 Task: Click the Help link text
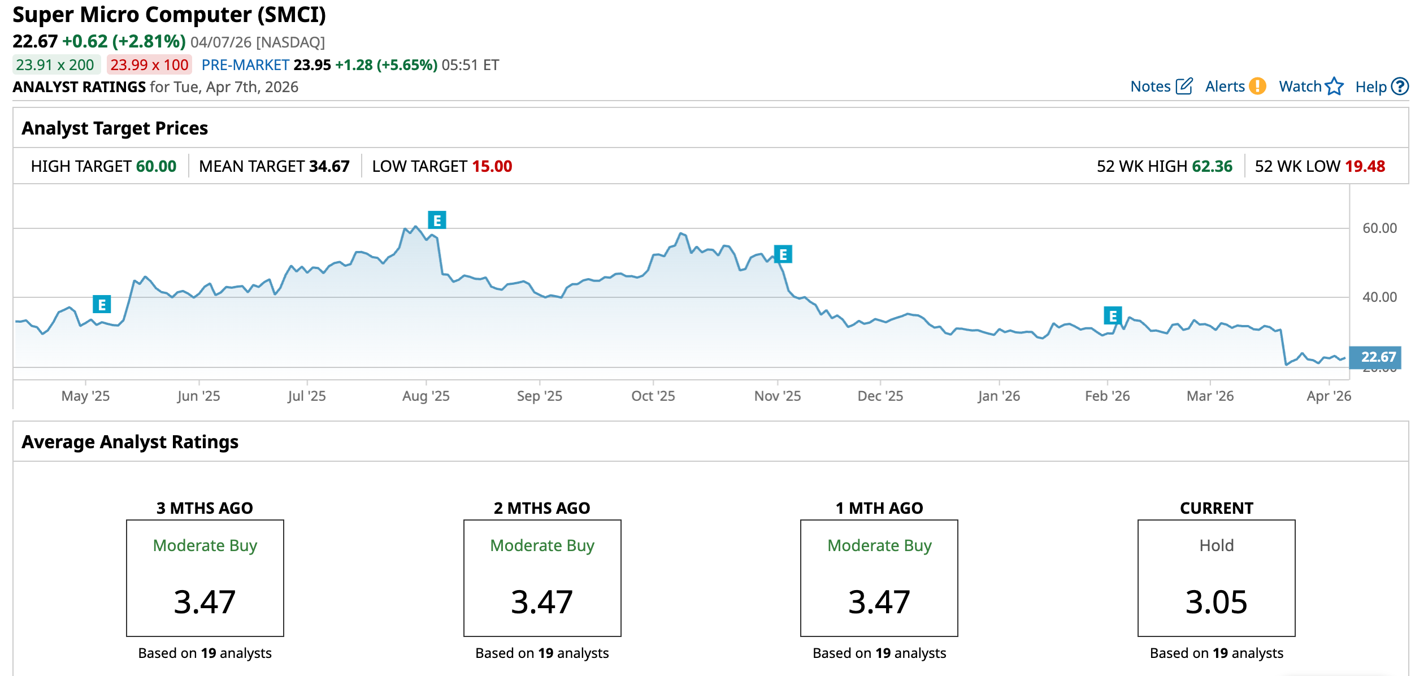1370,87
